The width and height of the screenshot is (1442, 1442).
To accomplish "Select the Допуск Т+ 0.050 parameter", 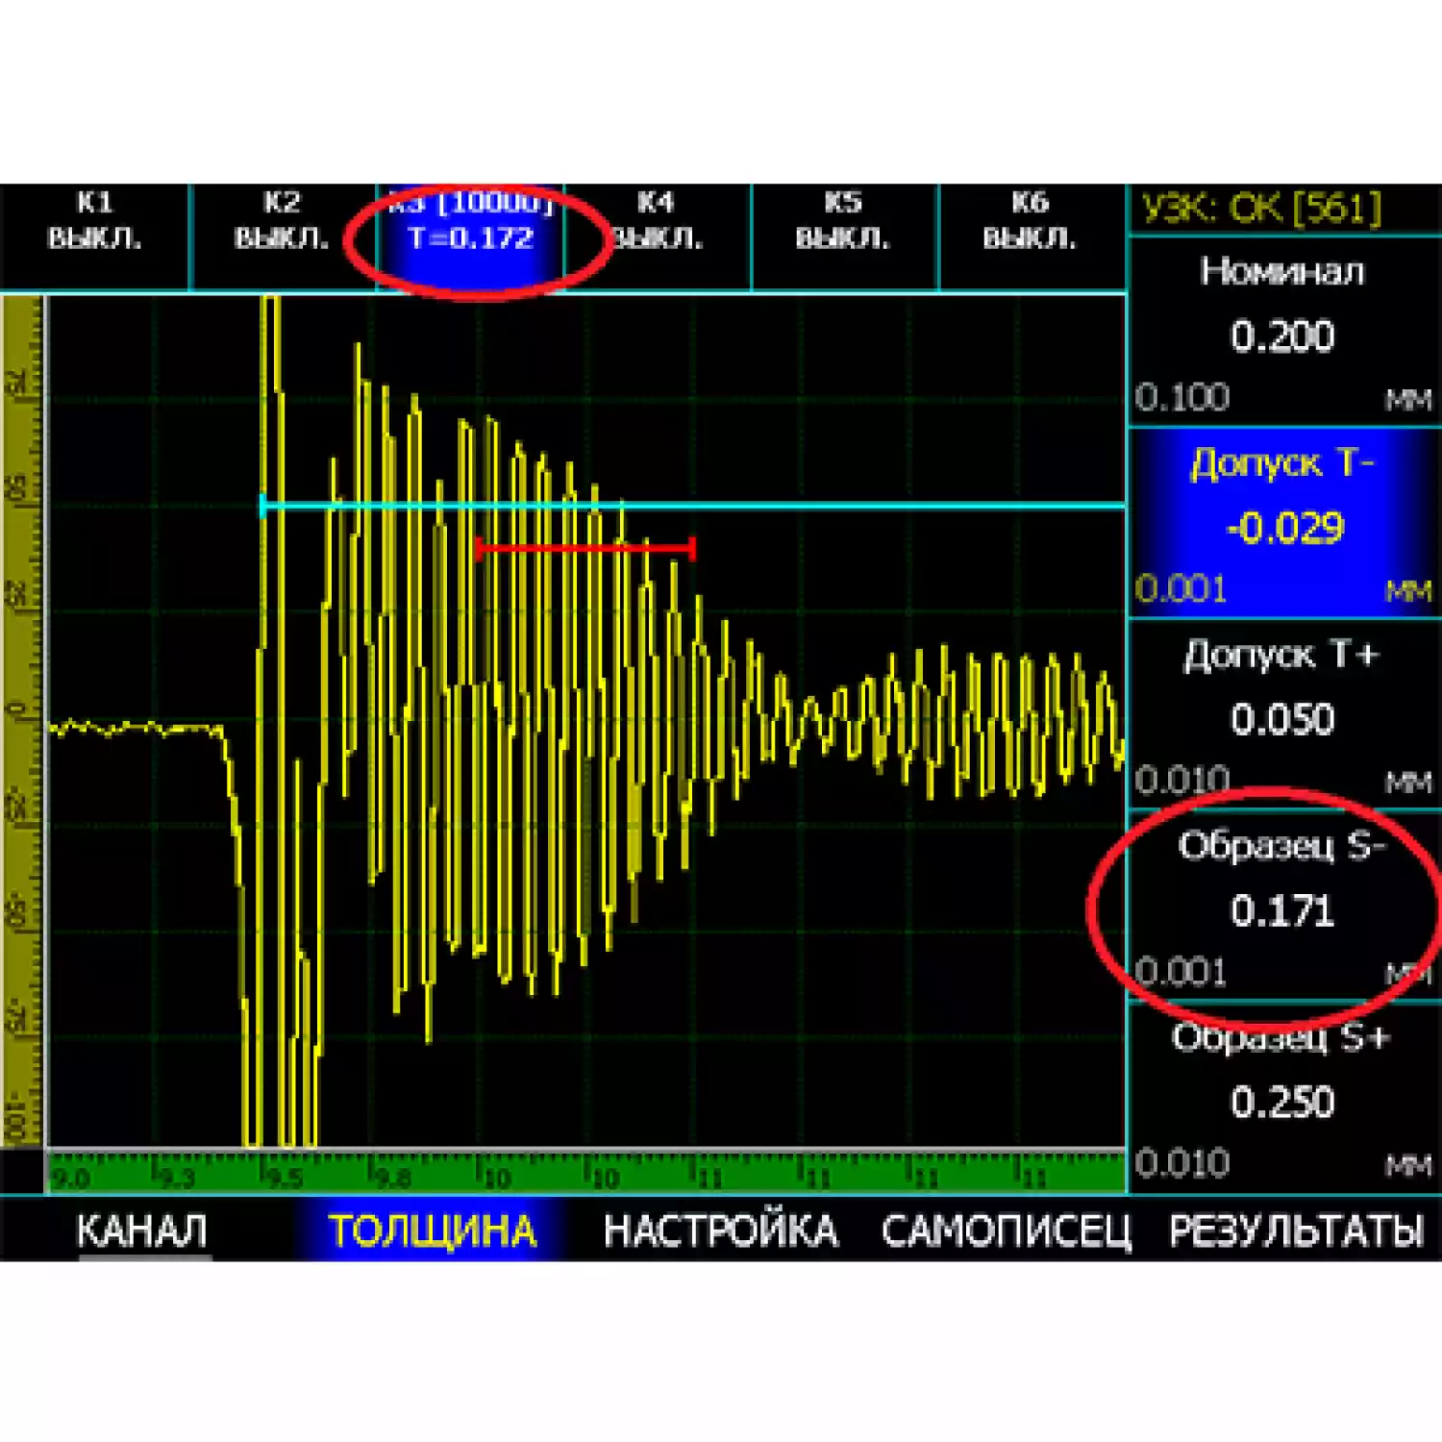I will [x=1282, y=716].
